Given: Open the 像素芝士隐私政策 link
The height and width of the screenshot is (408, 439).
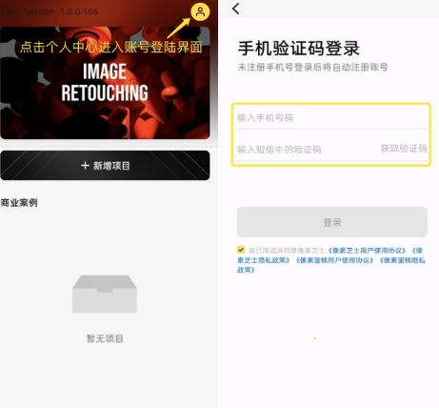Looking at the screenshot, I should tap(264, 260).
